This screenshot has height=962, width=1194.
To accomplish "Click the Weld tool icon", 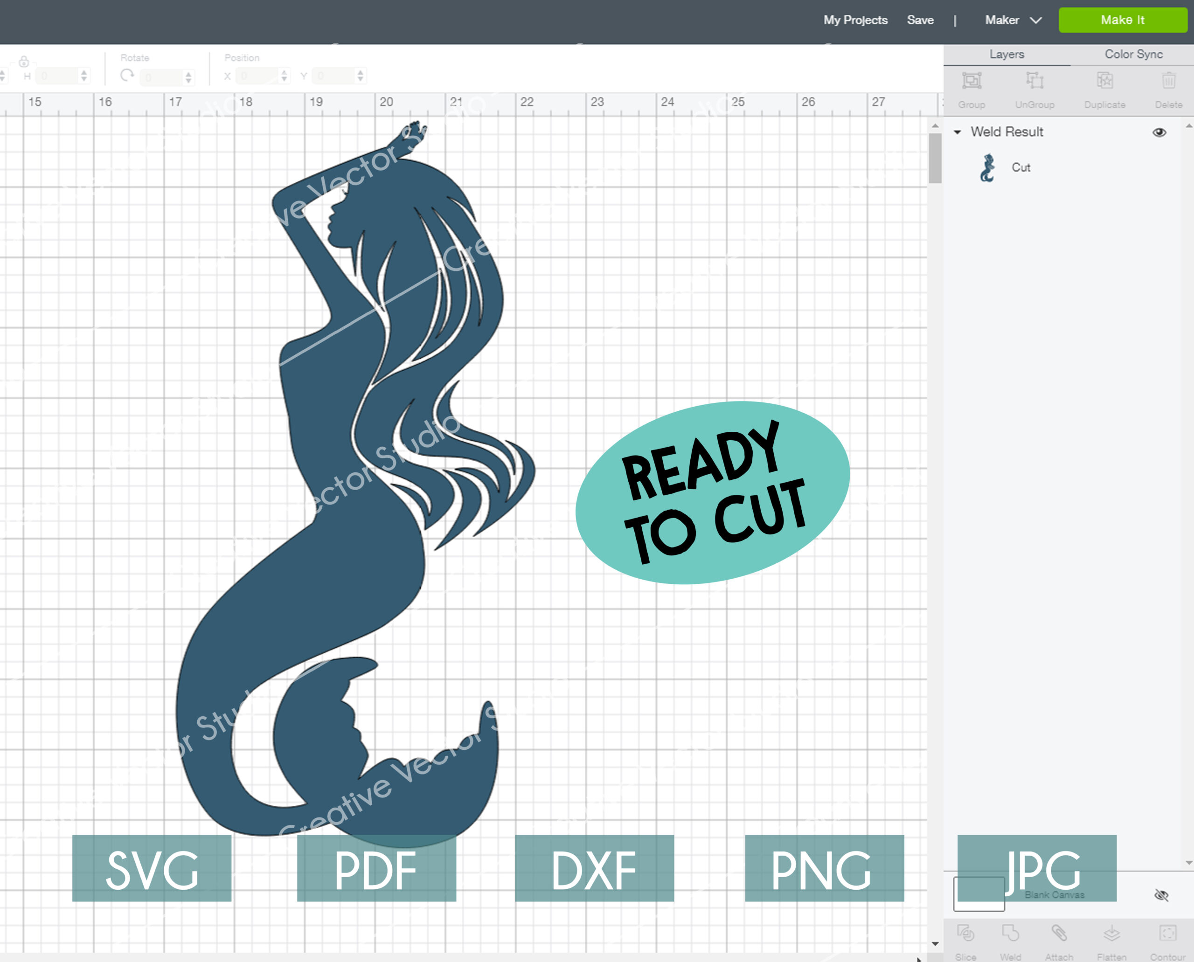I will coord(1010,933).
